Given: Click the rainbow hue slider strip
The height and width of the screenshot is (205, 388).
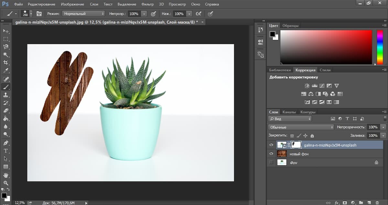Looking at the screenshot, I should (380, 47).
